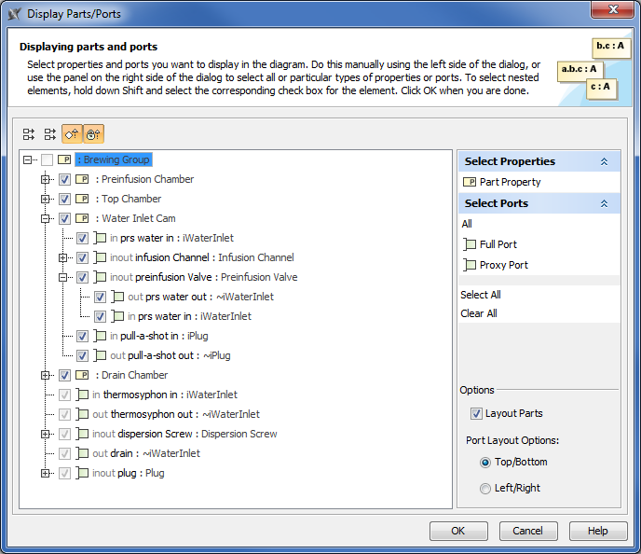
Task: Click port icon of dispersion Screw row
Action: 82,434
